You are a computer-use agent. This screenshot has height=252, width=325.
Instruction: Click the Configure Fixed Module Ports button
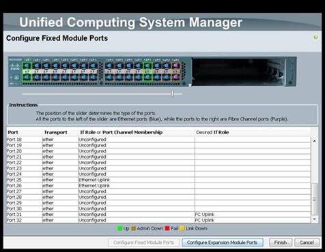(143, 242)
